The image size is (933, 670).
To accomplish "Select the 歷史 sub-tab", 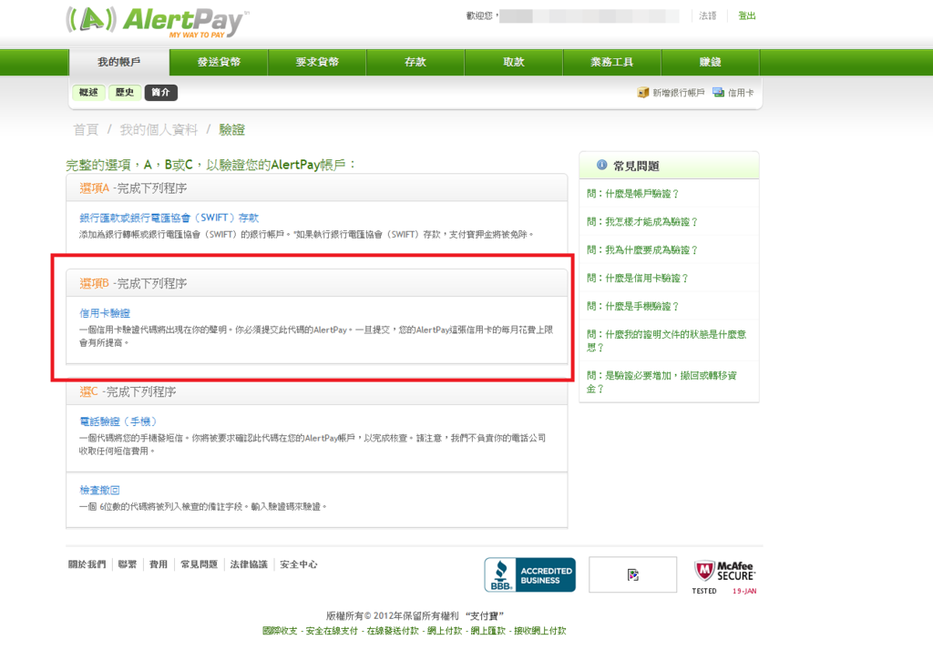I will coord(125,92).
